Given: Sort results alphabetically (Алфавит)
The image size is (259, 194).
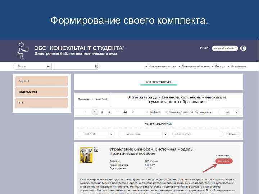Looking at the screenshot, I should (154, 112).
